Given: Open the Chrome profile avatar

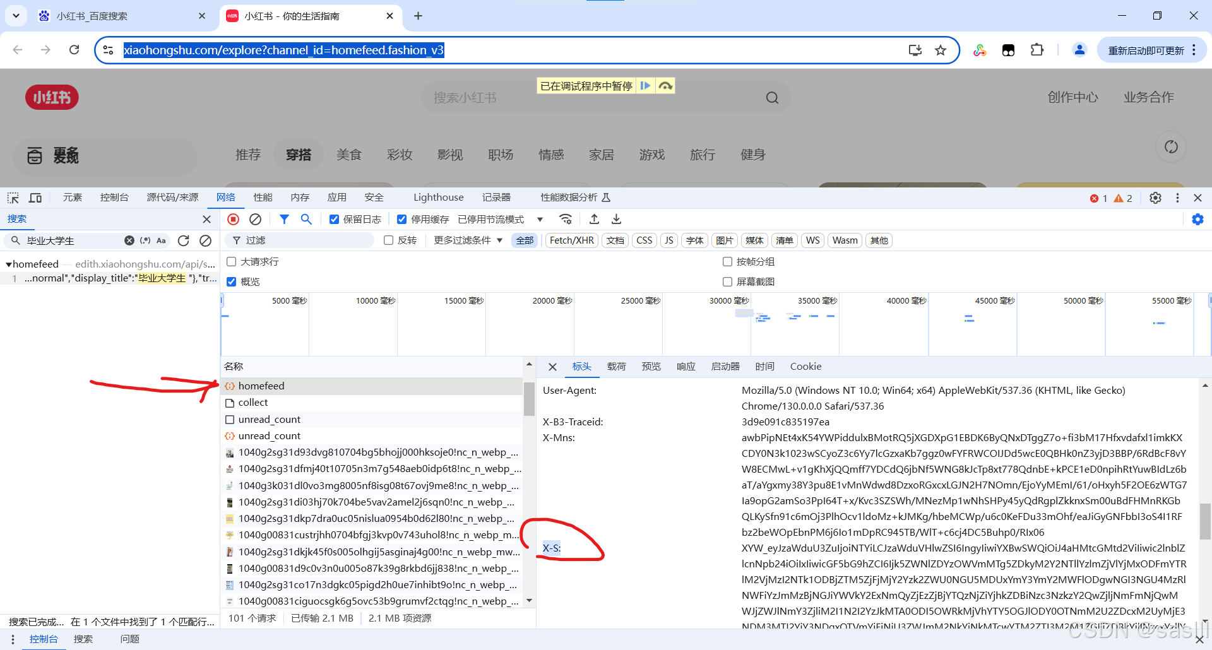Looking at the screenshot, I should (1079, 50).
